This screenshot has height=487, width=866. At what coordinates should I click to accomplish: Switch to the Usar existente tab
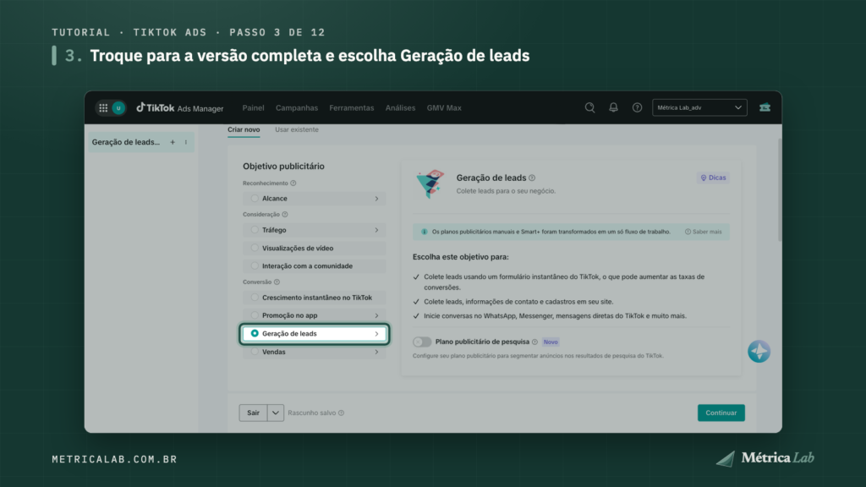297,129
